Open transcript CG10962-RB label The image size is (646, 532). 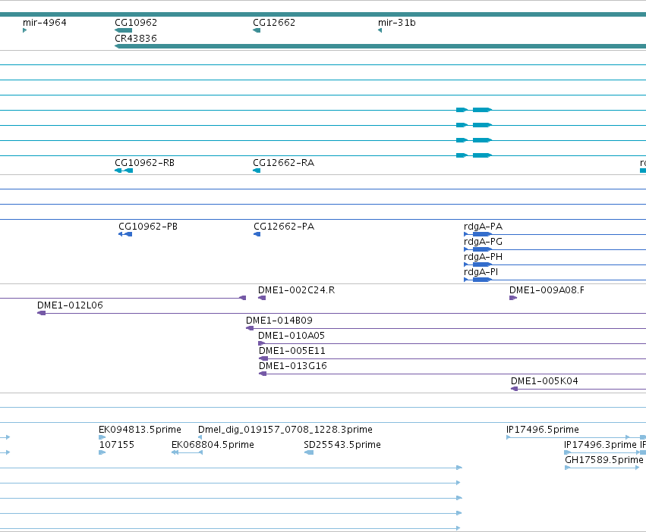click(x=144, y=163)
